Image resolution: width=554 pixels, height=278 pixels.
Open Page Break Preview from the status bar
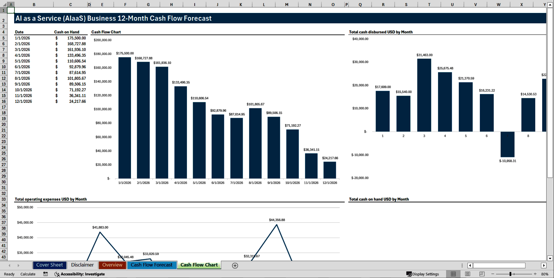[x=481, y=274]
